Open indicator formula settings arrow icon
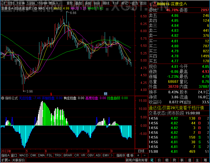The image size is (210, 163). (x=2, y=98)
